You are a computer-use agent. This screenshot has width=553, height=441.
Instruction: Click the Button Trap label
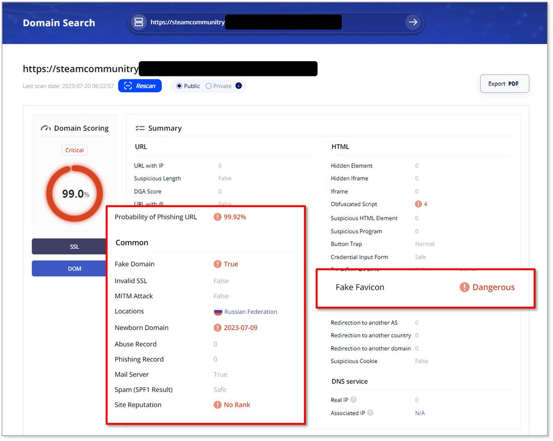coord(346,244)
